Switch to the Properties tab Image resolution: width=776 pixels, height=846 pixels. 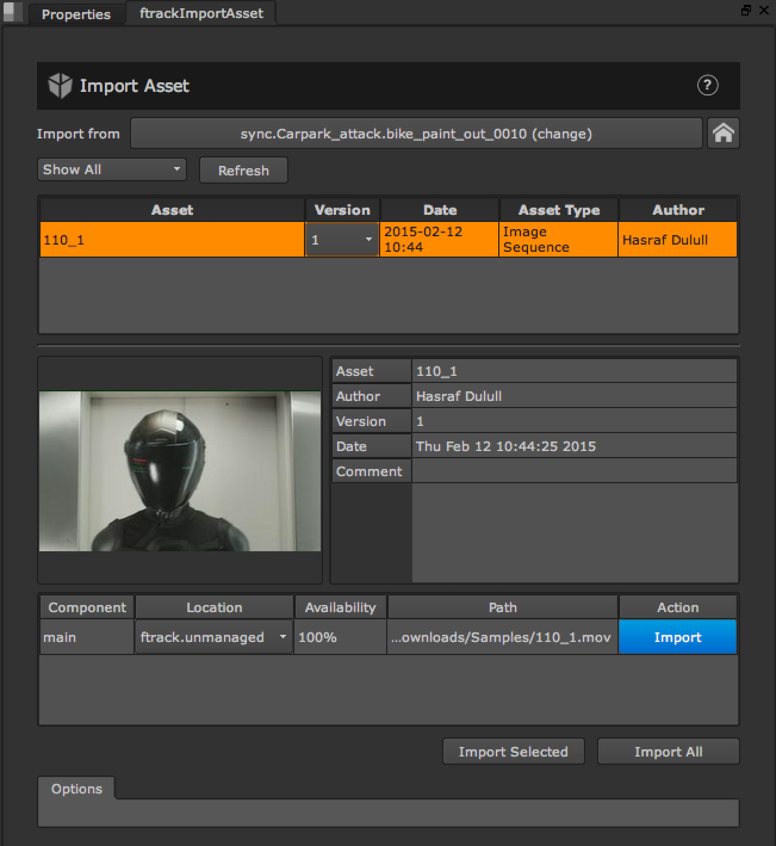coord(76,14)
